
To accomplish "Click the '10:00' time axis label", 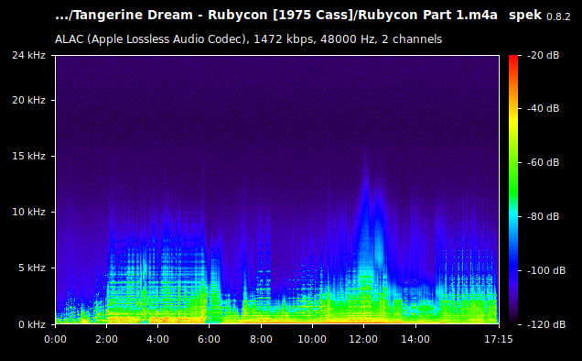I will coord(312,339).
